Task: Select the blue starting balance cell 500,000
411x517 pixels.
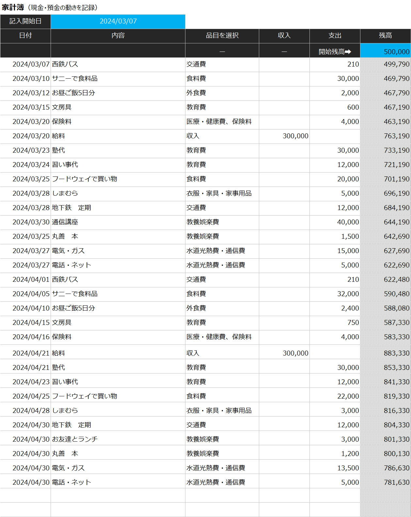Action: point(385,52)
